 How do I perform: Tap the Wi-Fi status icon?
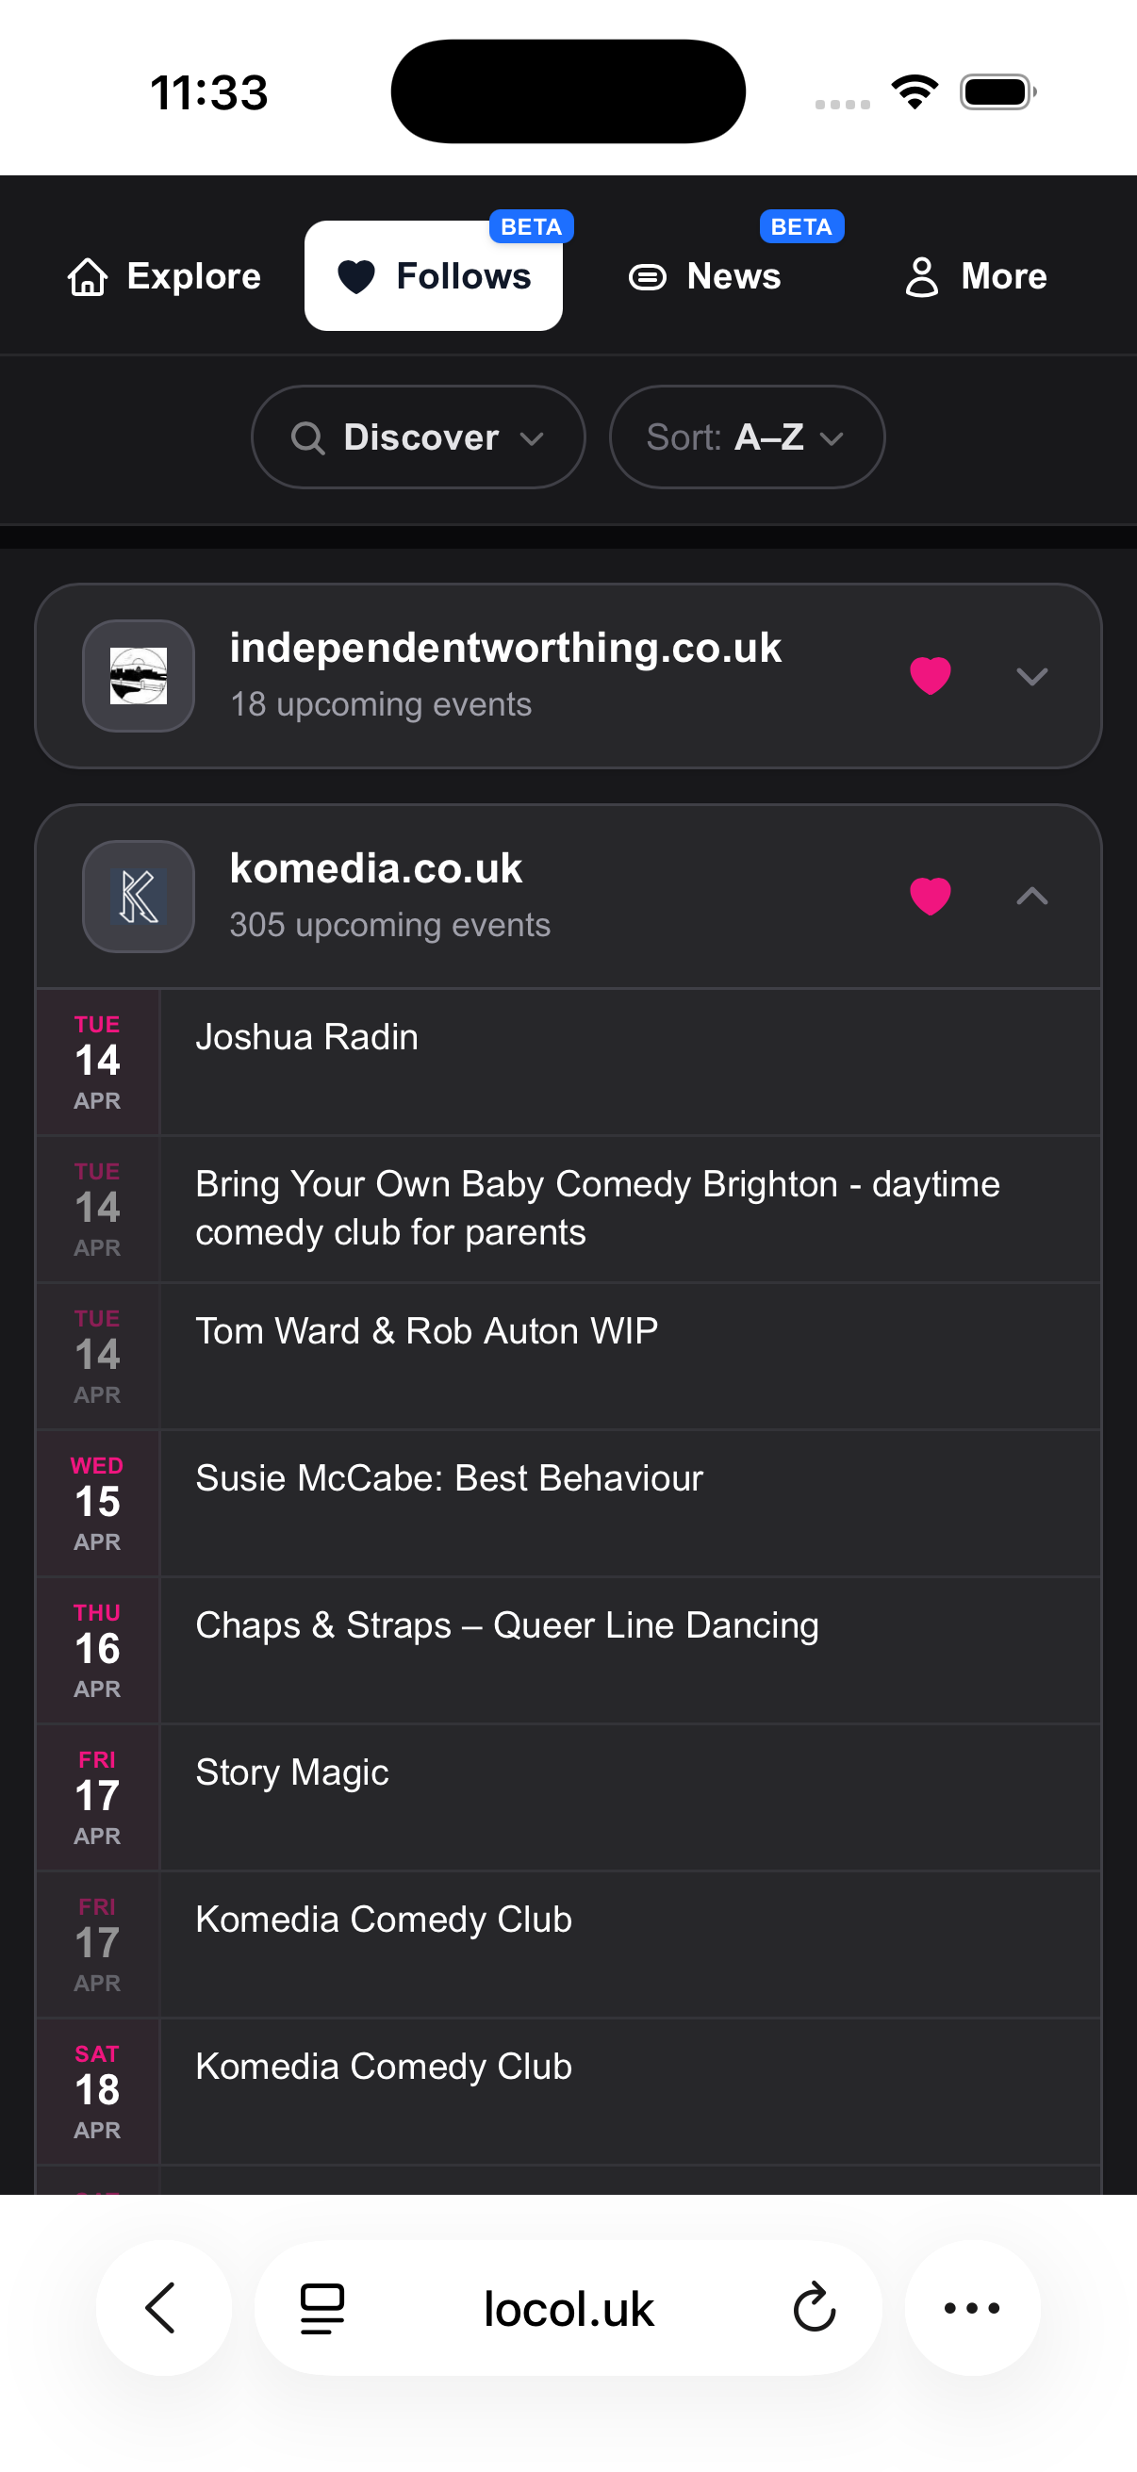915,92
